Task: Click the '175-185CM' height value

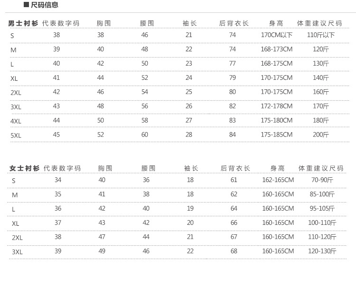Action: tap(277, 135)
